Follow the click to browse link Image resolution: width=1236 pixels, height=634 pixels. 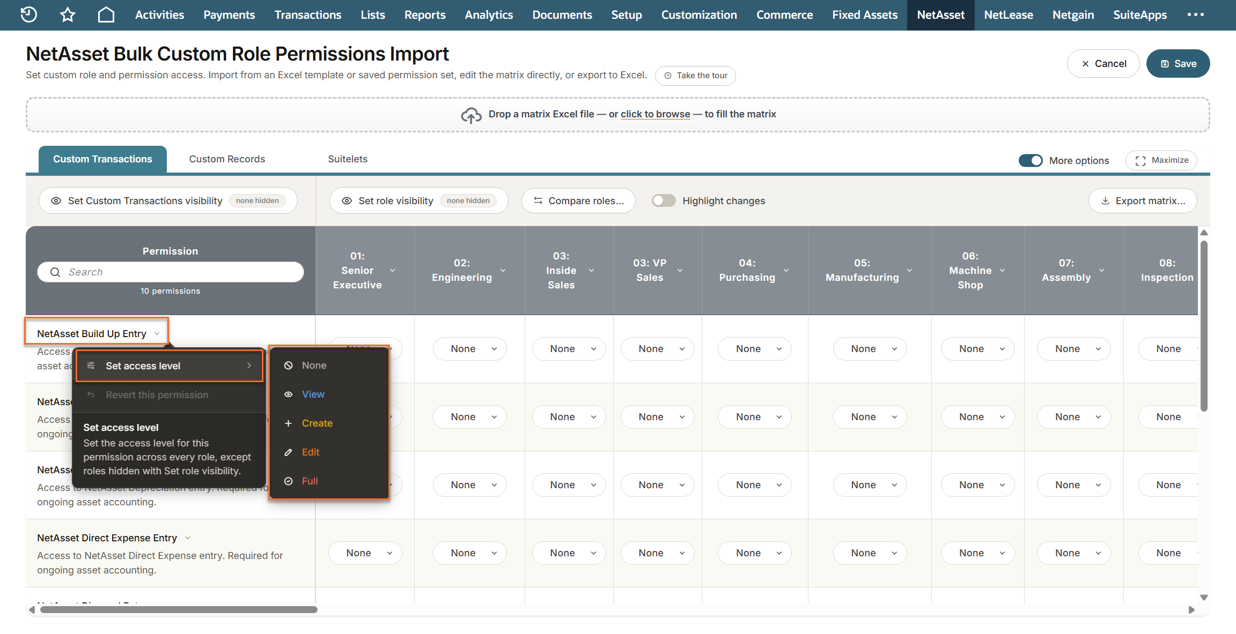pos(656,114)
